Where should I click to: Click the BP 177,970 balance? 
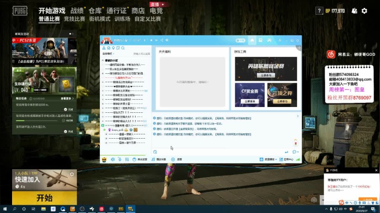point(335,11)
